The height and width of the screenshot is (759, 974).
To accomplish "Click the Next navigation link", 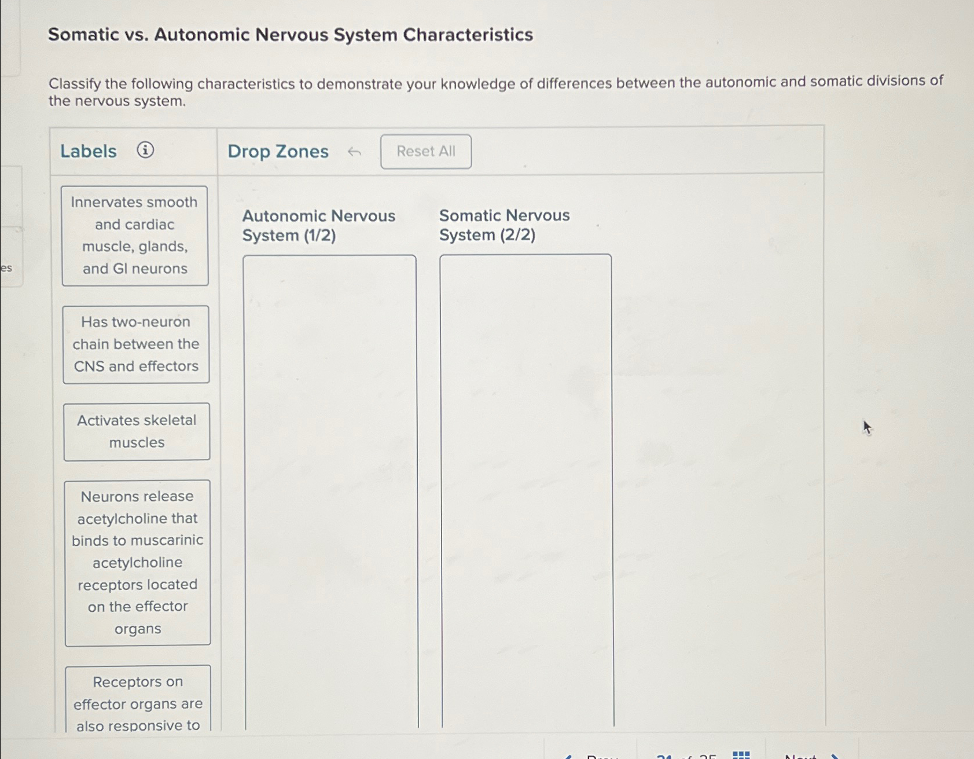I will 802,756.
